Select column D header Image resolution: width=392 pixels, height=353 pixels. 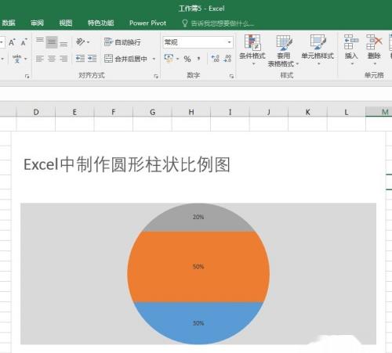coord(36,112)
